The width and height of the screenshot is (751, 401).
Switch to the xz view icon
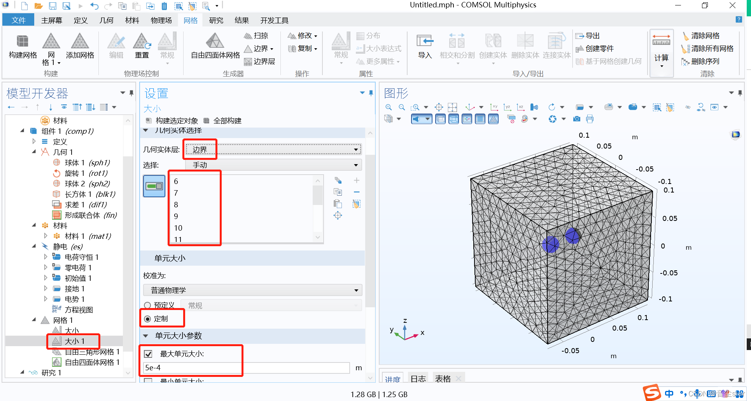click(x=520, y=107)
